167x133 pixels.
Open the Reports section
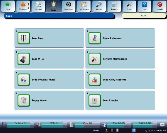coord(114,6)
